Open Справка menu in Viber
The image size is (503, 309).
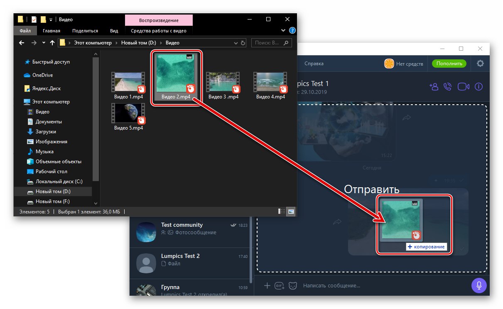coord(314,64)
